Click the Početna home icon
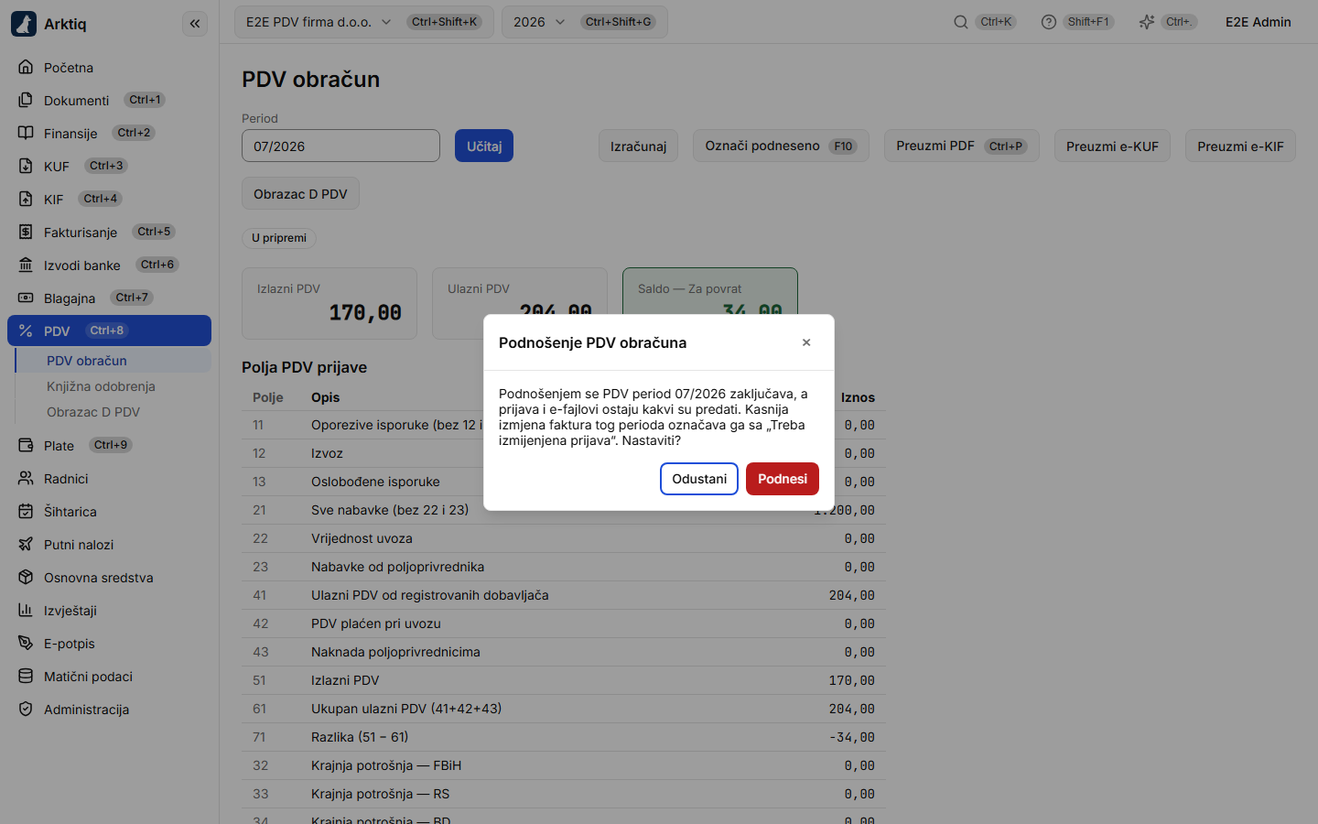The image size is (1318, 824). pos(26,67)
